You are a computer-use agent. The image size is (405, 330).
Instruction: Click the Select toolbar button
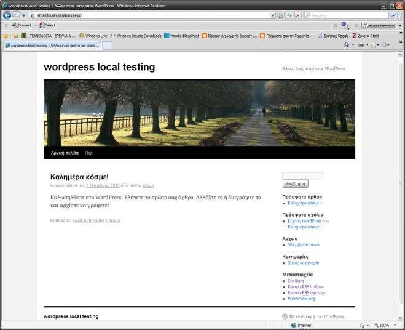click(x=47, y=25)
